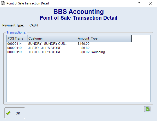Close the Transaction Detail dialog
Screen dimensions: 157x121
(151, 3)
